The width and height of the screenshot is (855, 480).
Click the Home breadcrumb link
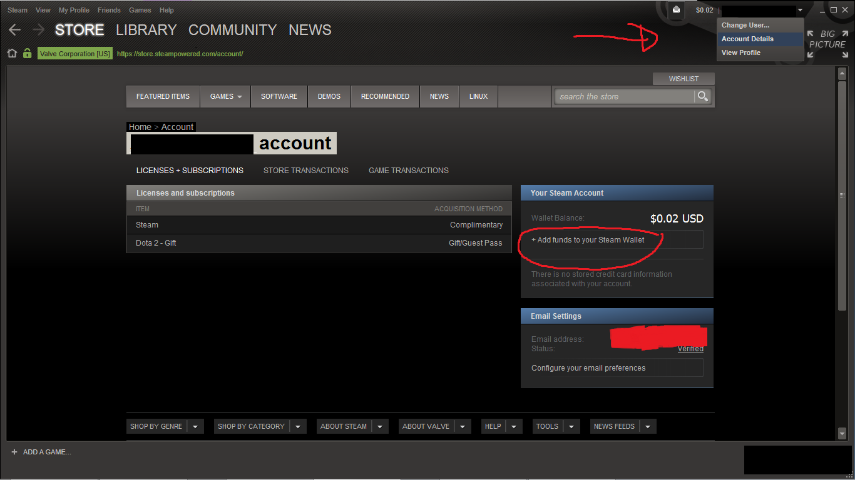click(140, 127)
